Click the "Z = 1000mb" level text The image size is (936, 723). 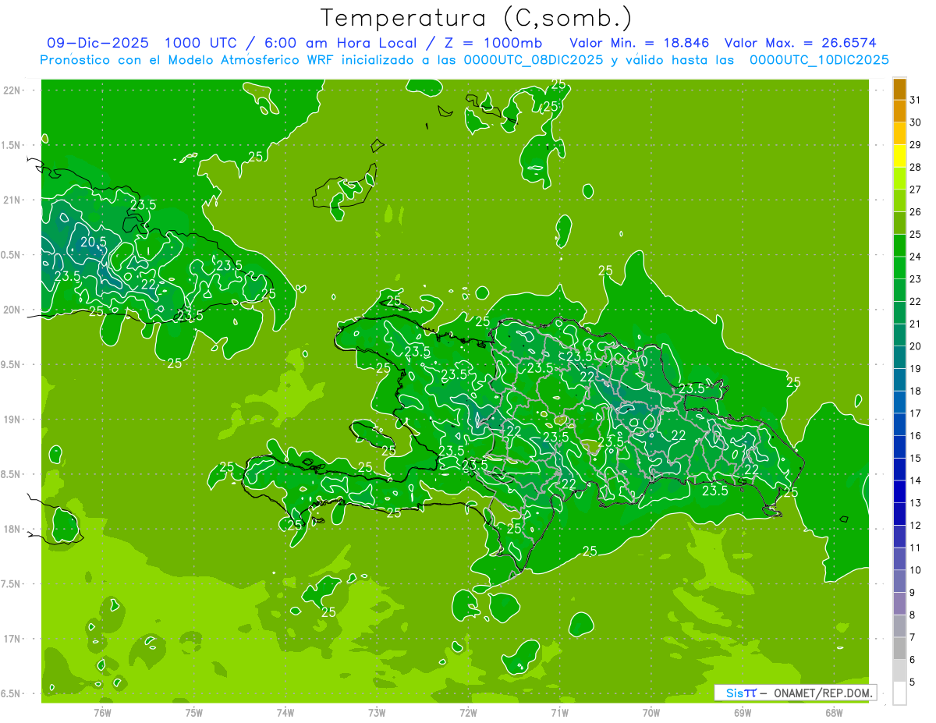coord(493,43)
